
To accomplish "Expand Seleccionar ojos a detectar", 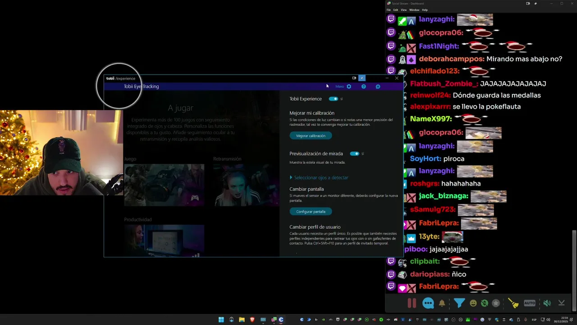I will (x=319, y=178).
